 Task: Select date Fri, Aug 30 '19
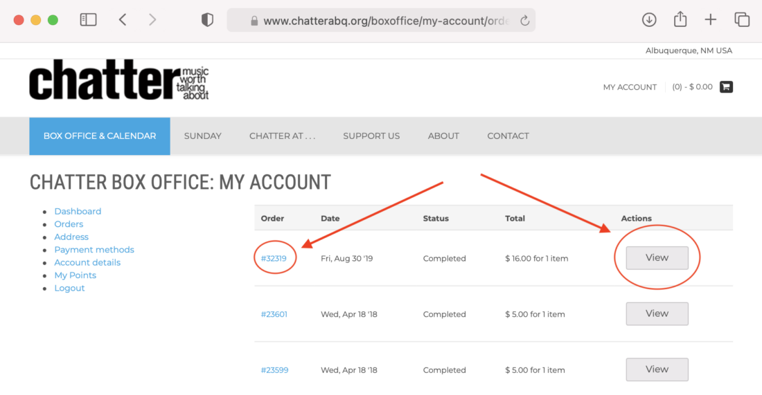point(346,259)
